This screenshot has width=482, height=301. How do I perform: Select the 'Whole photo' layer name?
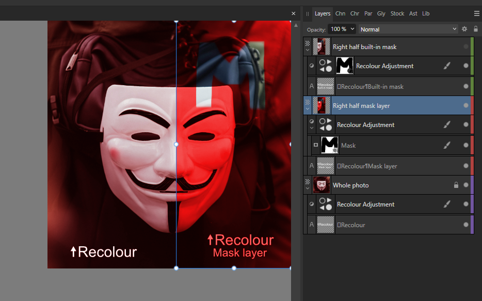351,185
